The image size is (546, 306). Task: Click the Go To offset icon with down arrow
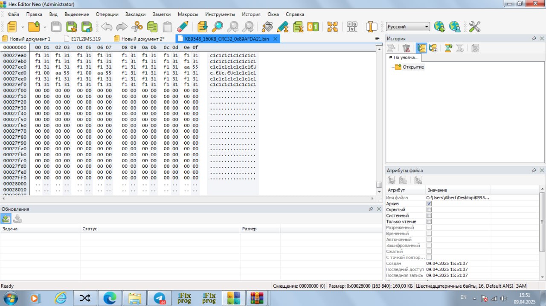203,27
